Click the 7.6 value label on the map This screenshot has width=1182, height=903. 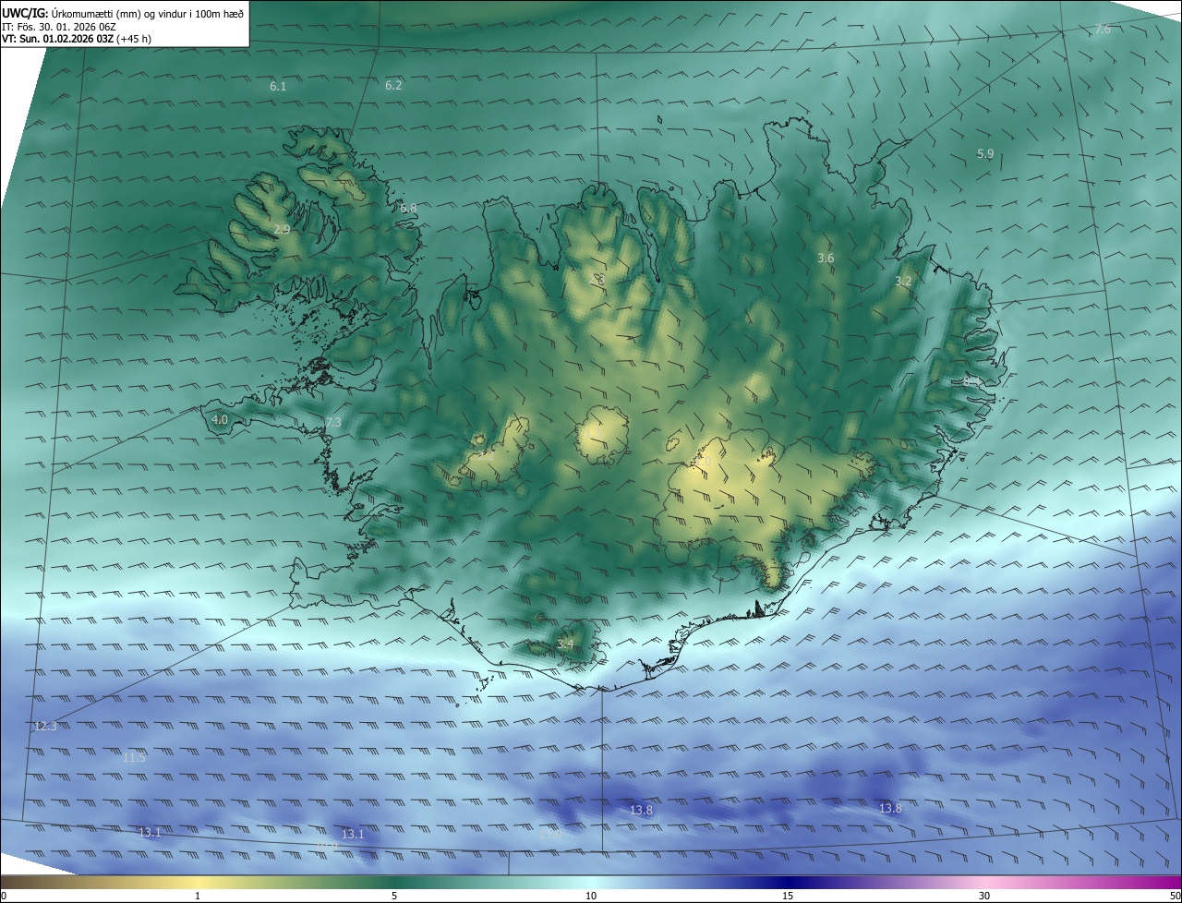1103,30
